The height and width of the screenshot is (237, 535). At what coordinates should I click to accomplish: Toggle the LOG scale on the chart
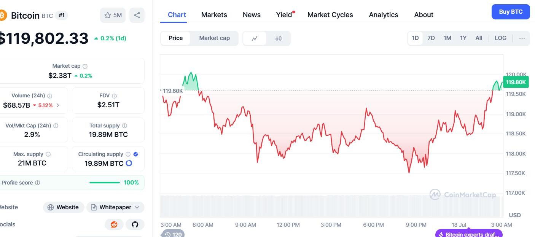click(x=500, y=38)
